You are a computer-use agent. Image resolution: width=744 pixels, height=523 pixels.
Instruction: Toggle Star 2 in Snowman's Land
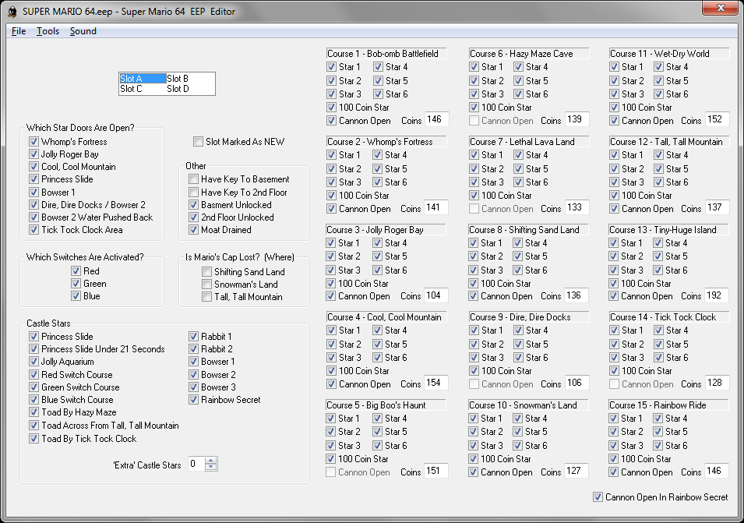click(x=474, y=431)
